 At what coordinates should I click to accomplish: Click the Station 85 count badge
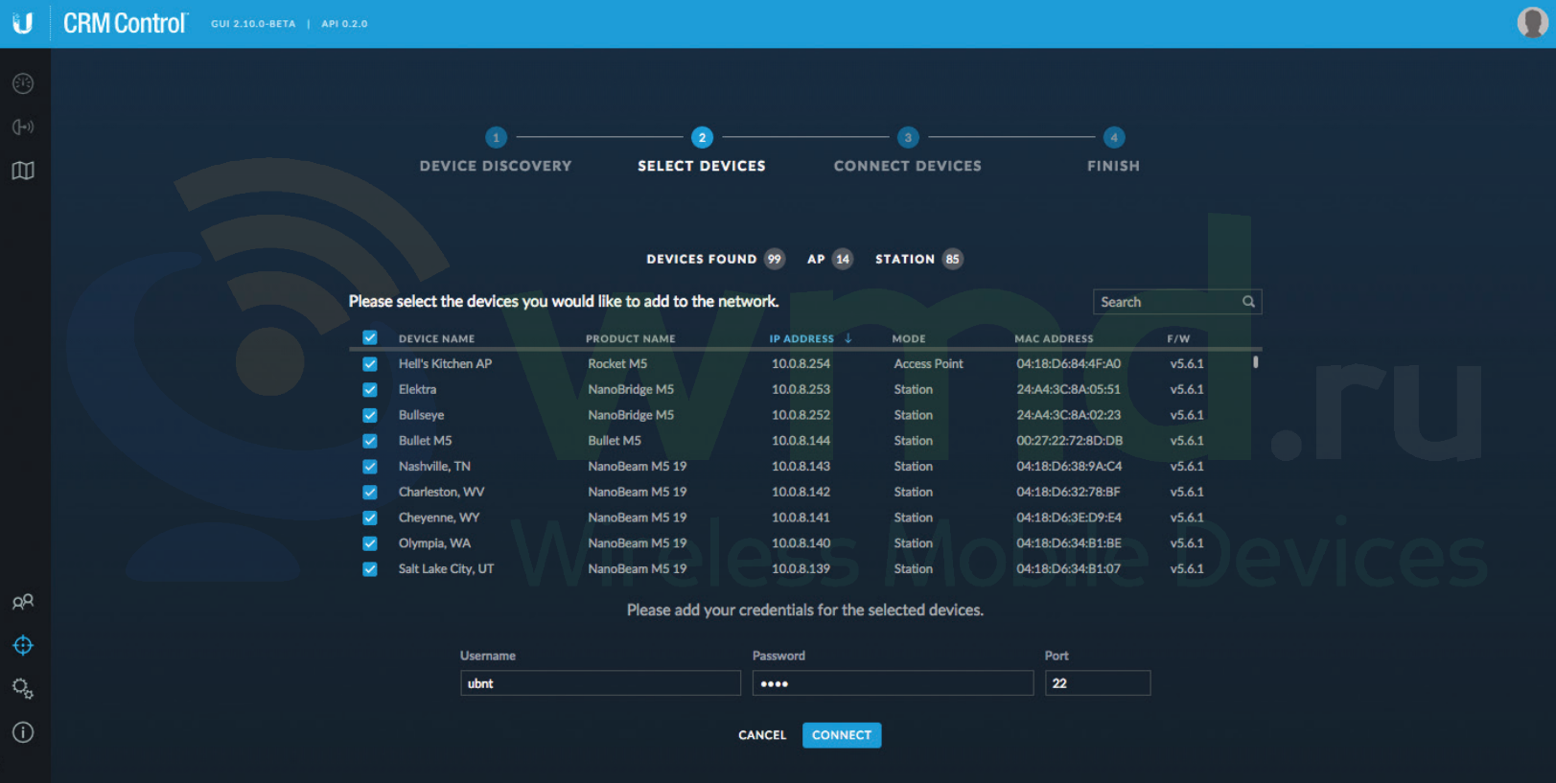click(952, 259)
